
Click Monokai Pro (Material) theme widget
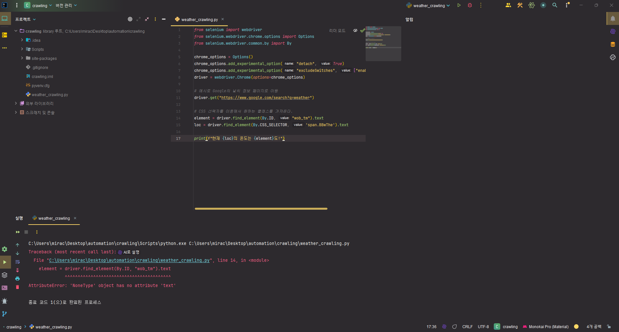[x=546, y=326]
